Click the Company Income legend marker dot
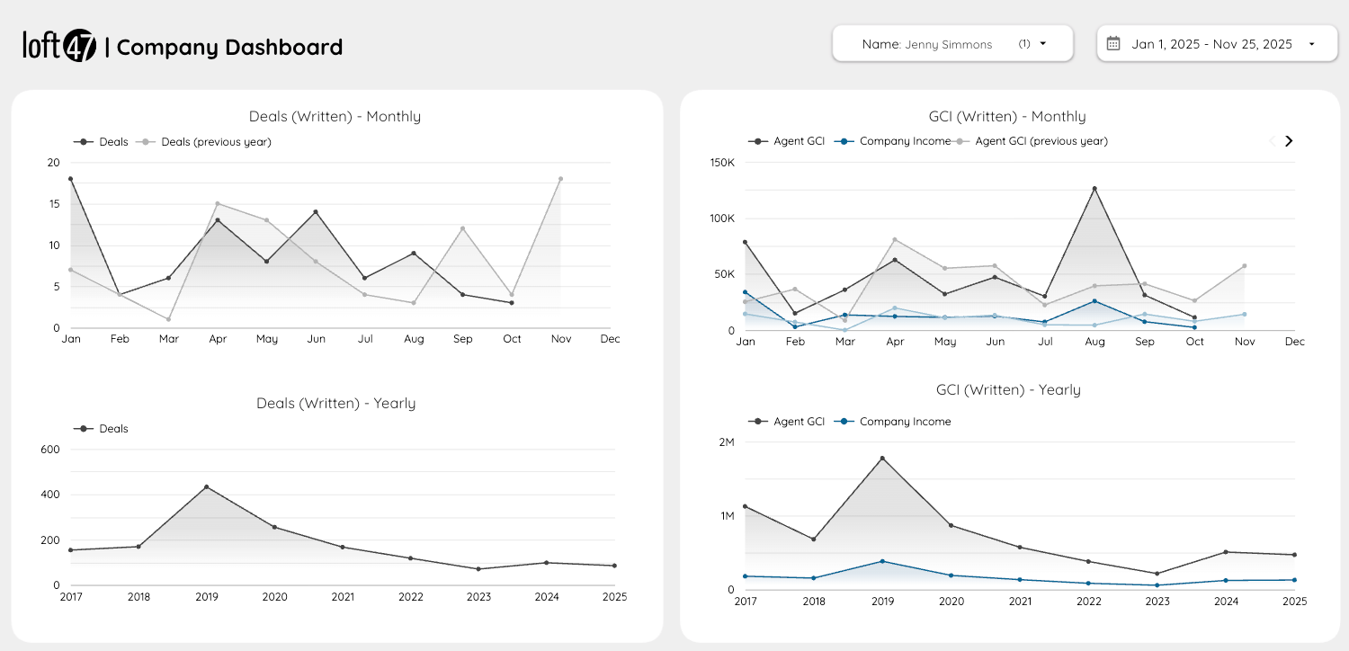 [845, 141]
